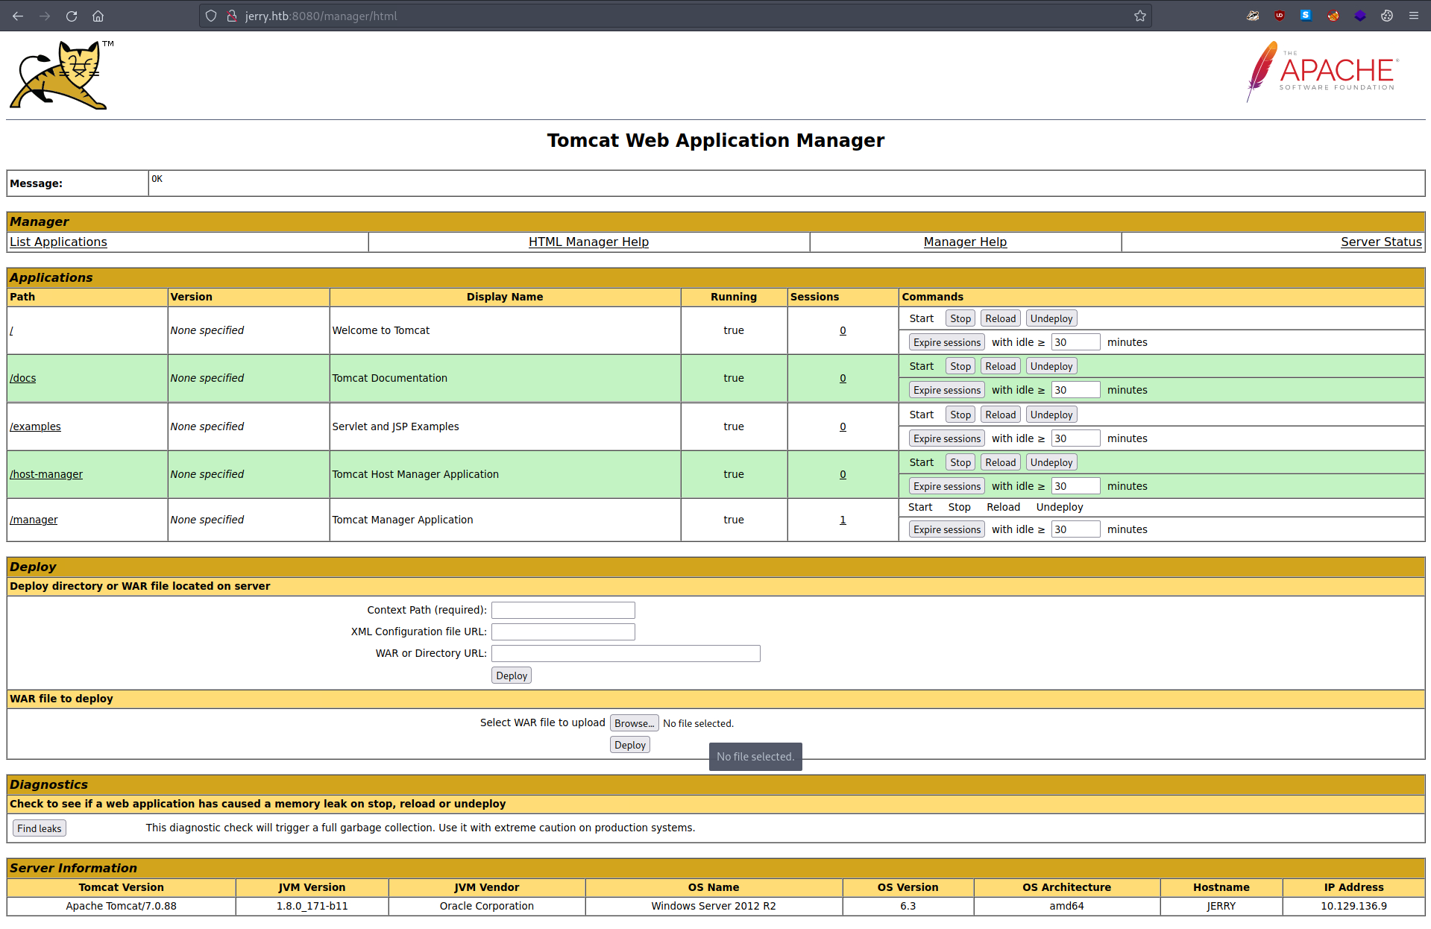View sessions count for /docs
This screenshot has height=929, width=1431.
pyautogui.click(x=843, y=378)
